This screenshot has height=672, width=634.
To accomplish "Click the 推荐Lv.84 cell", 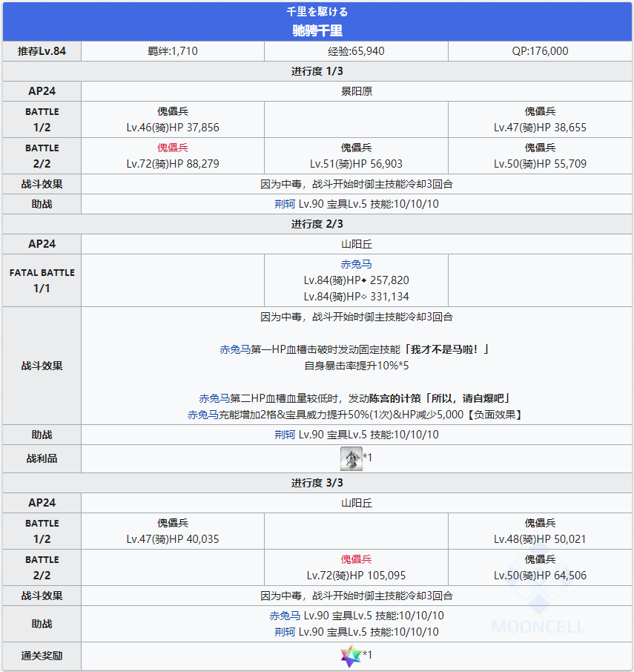I will tap(42, 51).
